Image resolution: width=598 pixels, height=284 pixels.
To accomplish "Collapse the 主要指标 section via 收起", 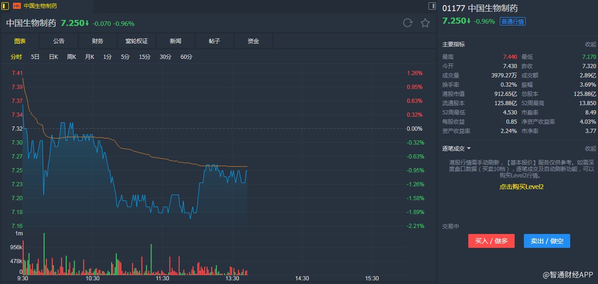I will pyautogui.click(x=590, y=44).
